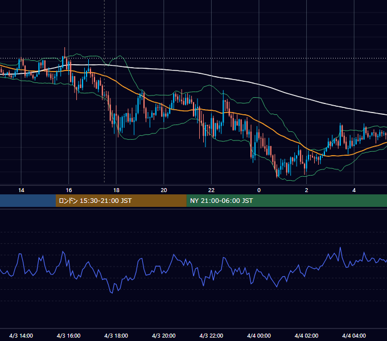
Task: Click the 22 hour label on price chart axis
Action: pos(211,190)
